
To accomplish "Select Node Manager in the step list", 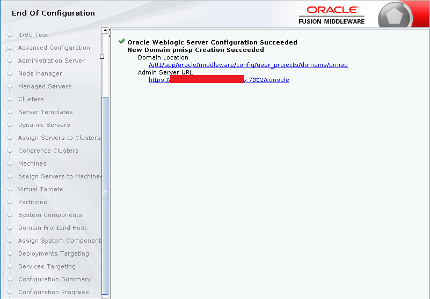I will coord(40,73).
